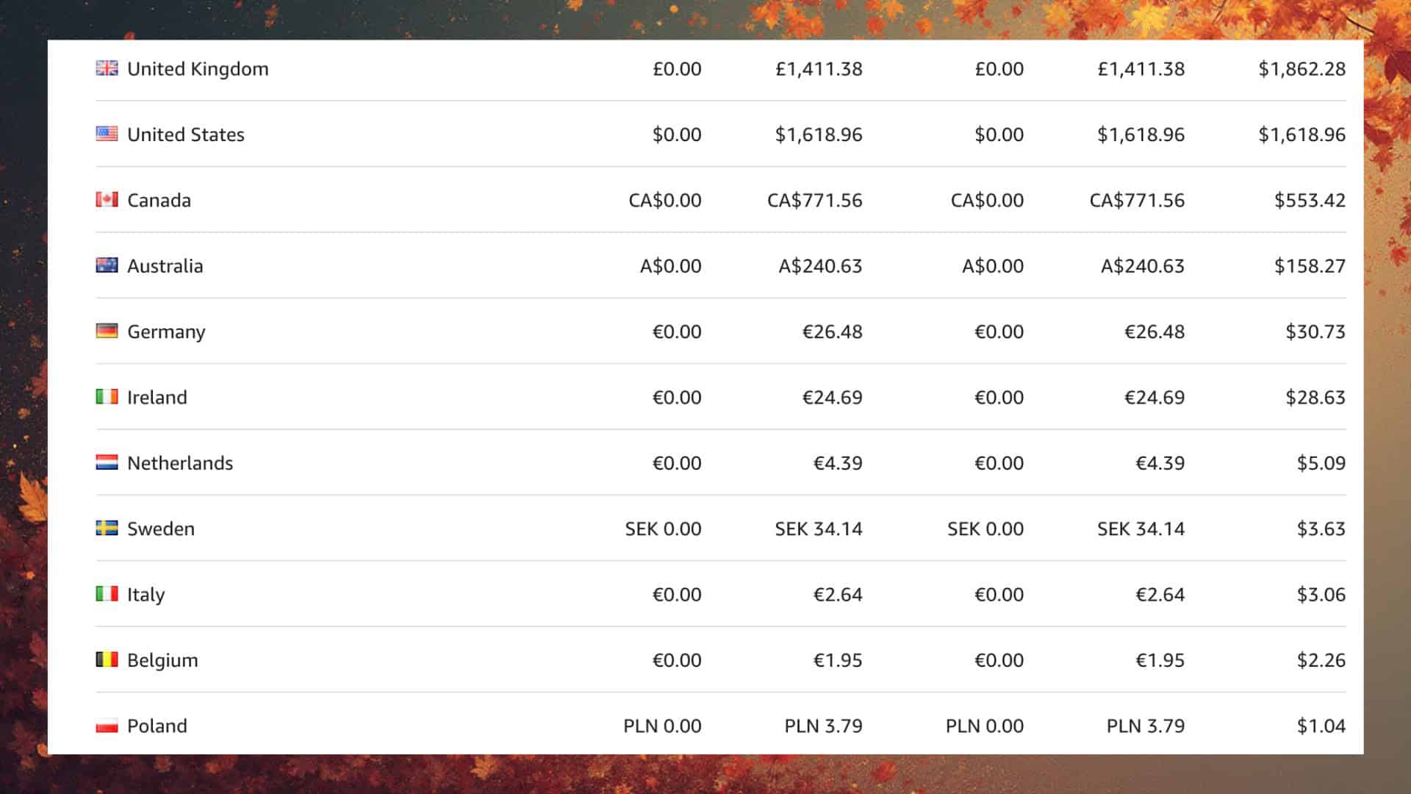Screen dimensions: 1411x794
Task: Click the $28.63 total in Ireland row
Action: (x=1315, y=398)
